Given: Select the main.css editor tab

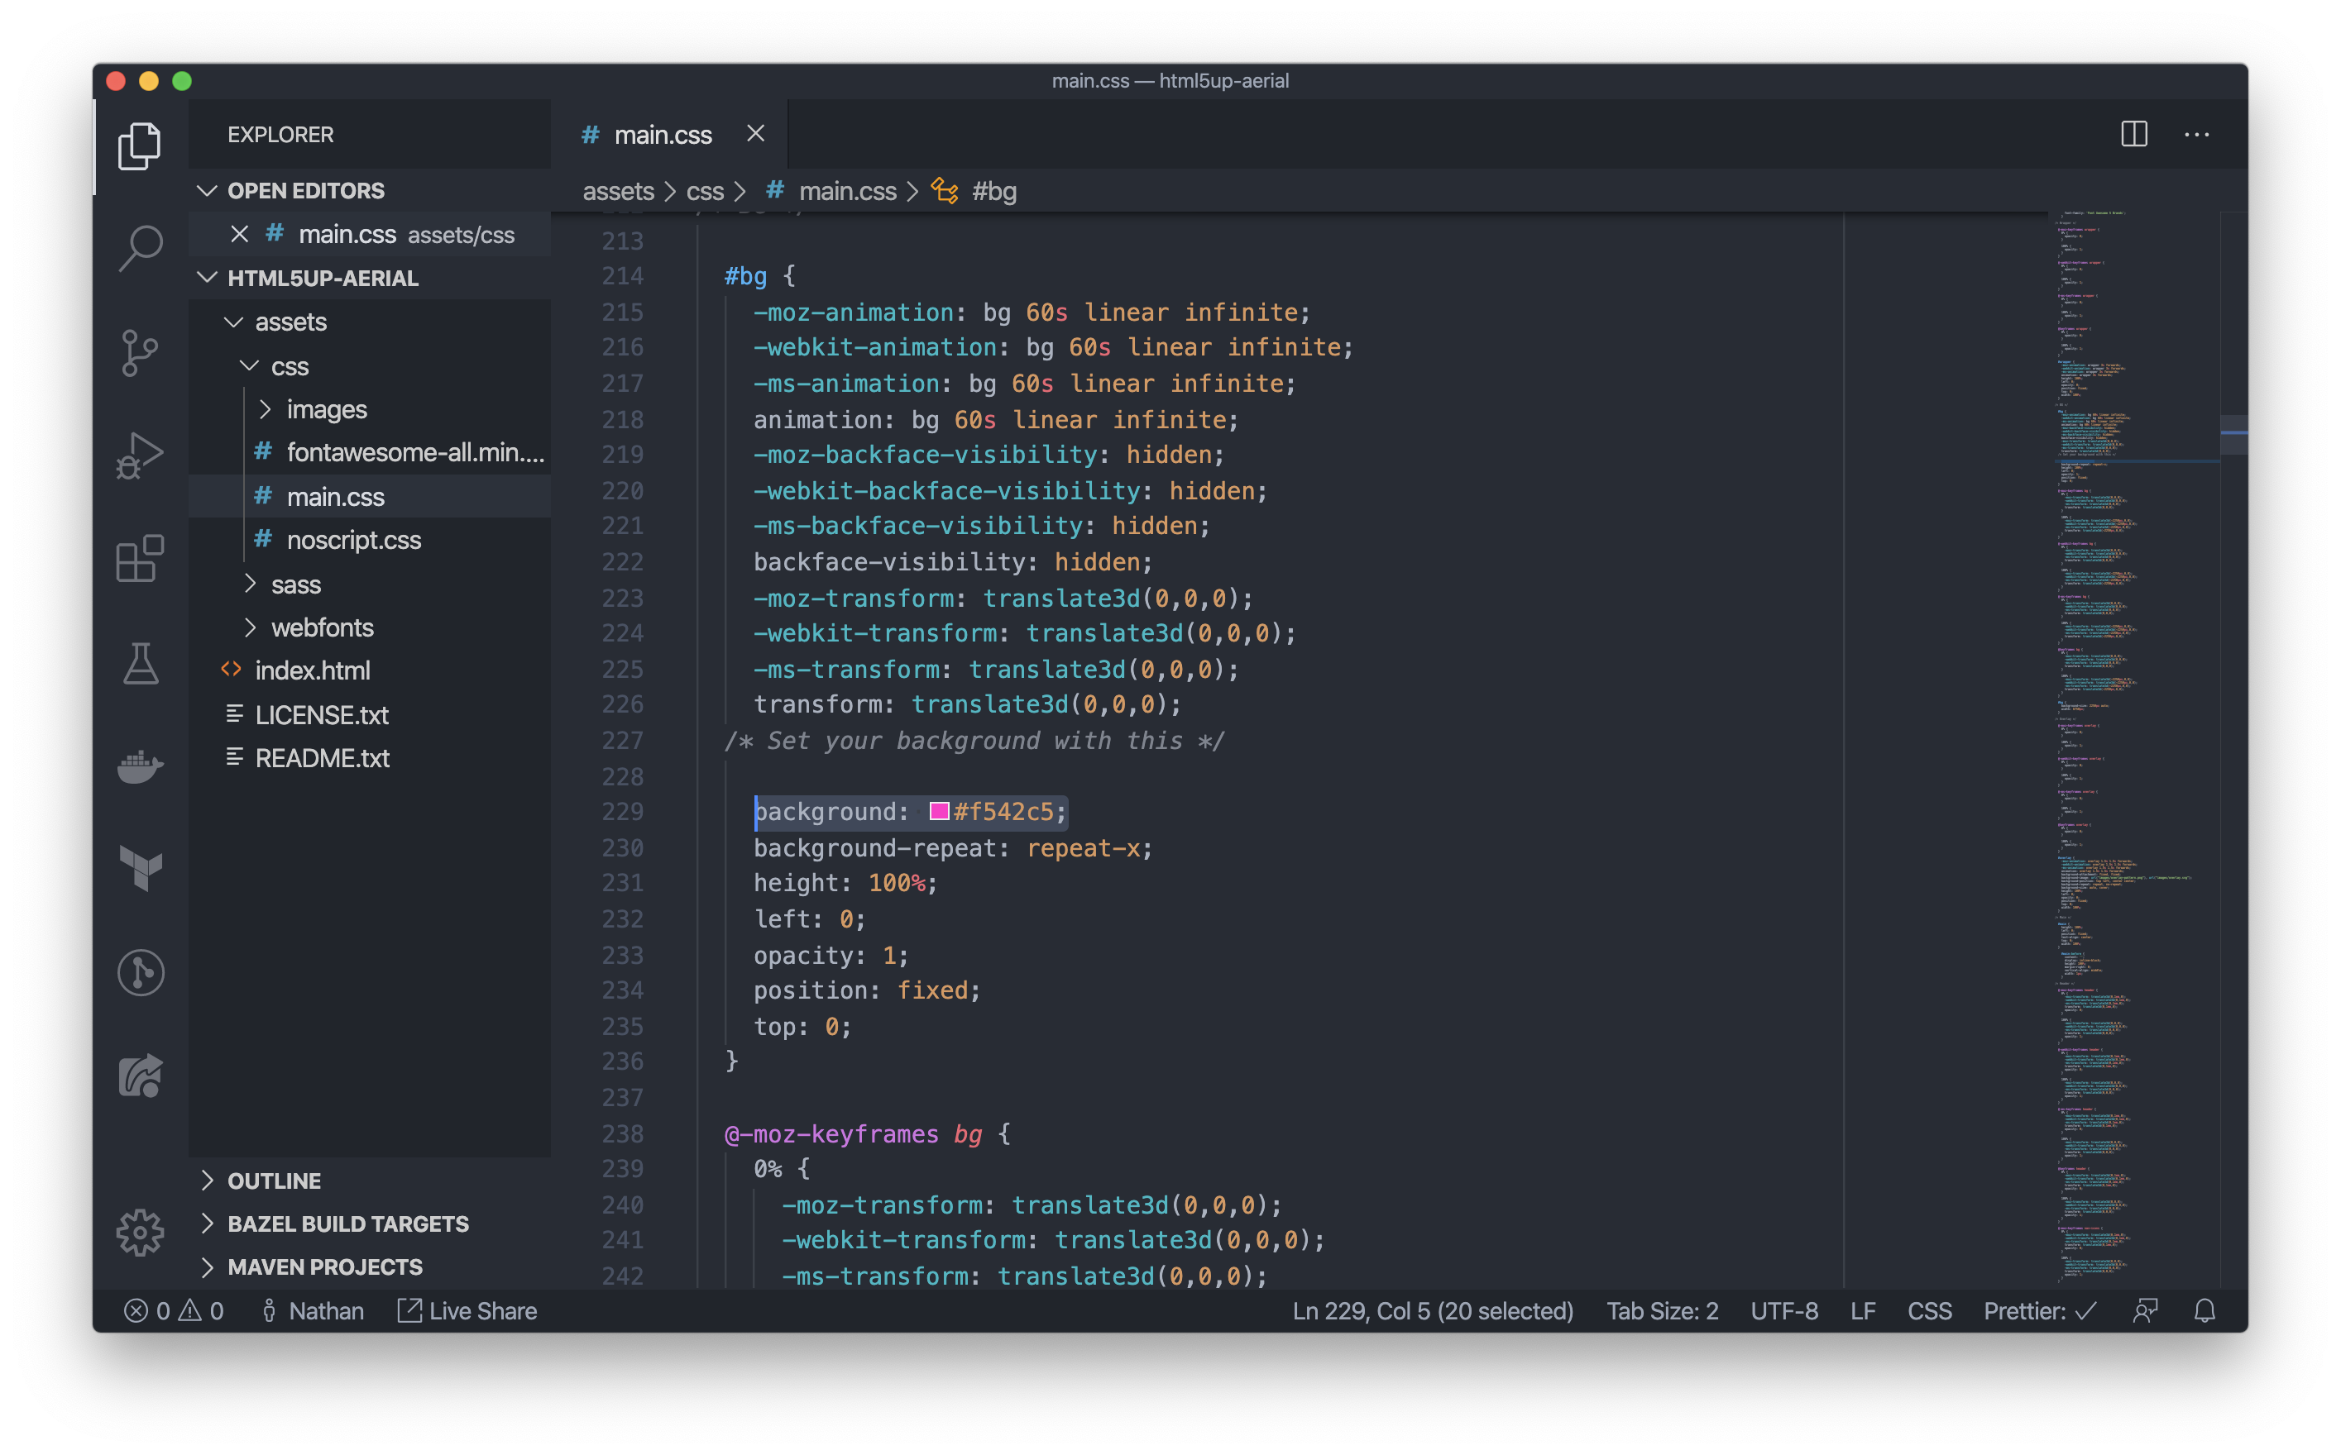Looking at the screenshot, I should pos(663,135).
